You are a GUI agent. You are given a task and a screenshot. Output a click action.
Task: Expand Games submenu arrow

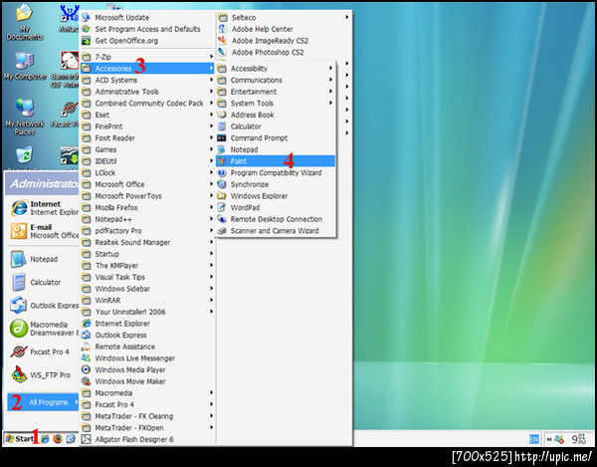coord(211,149)
